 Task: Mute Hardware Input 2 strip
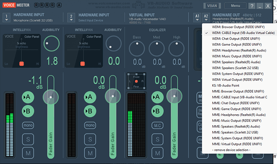click(x=90, y=153)
